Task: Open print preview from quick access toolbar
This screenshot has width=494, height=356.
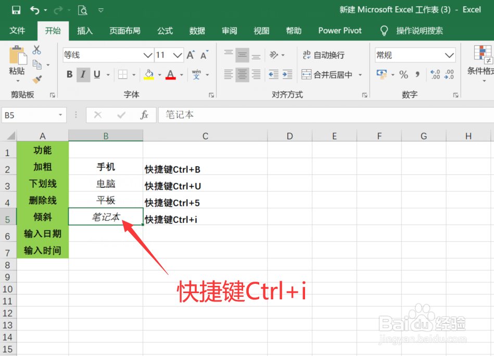Action: pyautogui.click(x=83, y=10)
